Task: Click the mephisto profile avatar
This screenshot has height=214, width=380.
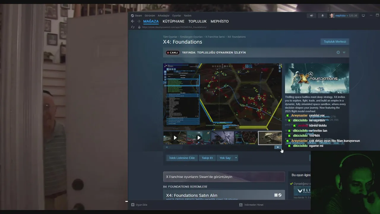Action: point(332,15)
